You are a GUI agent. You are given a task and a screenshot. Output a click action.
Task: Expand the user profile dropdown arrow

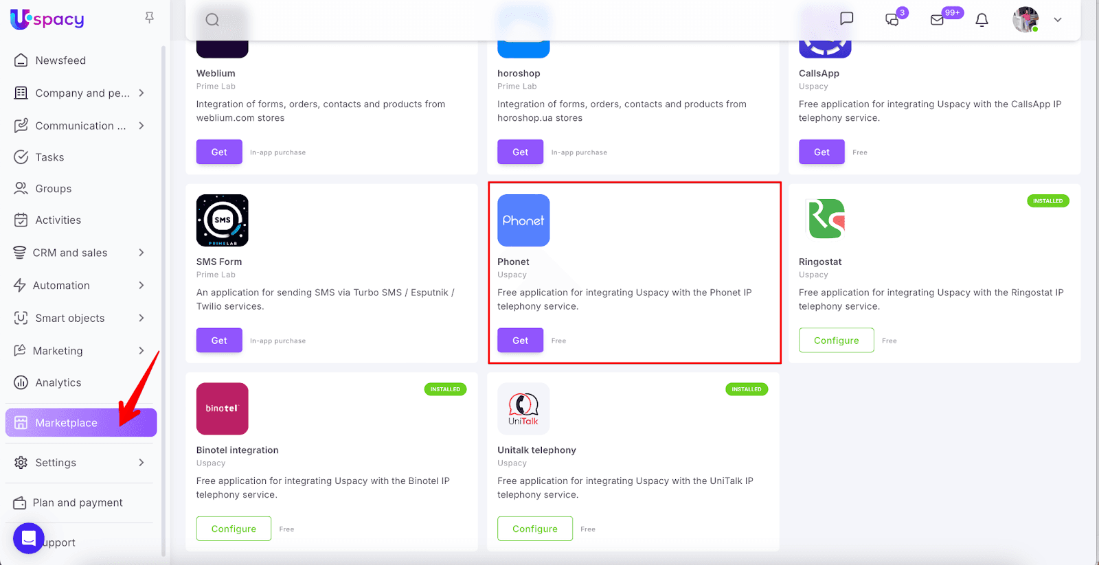click(1058, 20)
